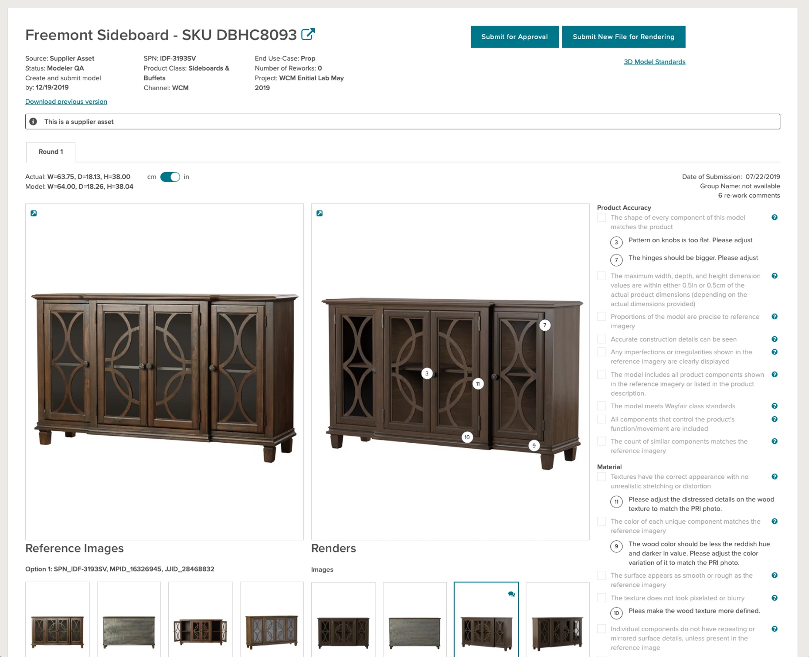809x657 pixels.
Task: Open the external link icon beside SKU DBHC8093
Action: (308, 34)
